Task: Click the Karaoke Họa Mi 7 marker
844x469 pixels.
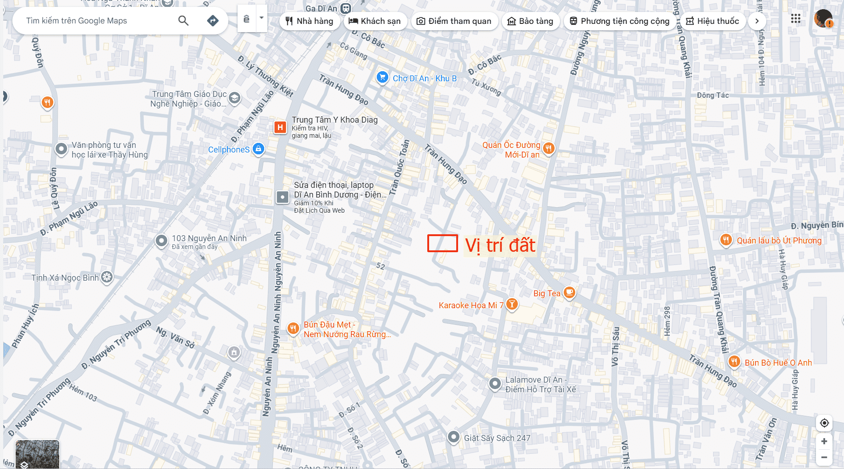Action: (x=512, y=304)
